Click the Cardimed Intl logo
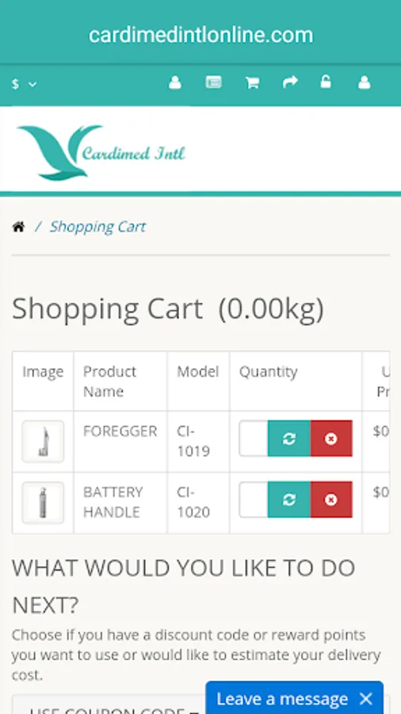 point(101,152)
